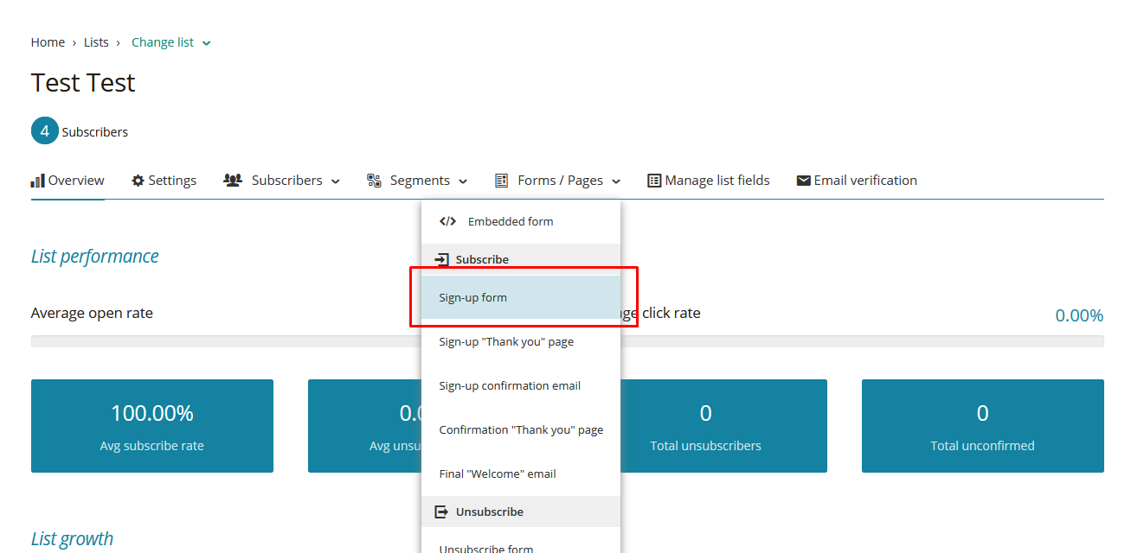Open the Email verification tab
1131x553 pixels.
click(857, 181)
